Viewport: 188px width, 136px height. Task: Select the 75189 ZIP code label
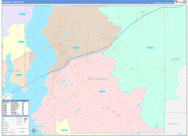coord(150,48)
